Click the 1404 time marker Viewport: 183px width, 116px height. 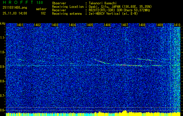coord(72,25)
